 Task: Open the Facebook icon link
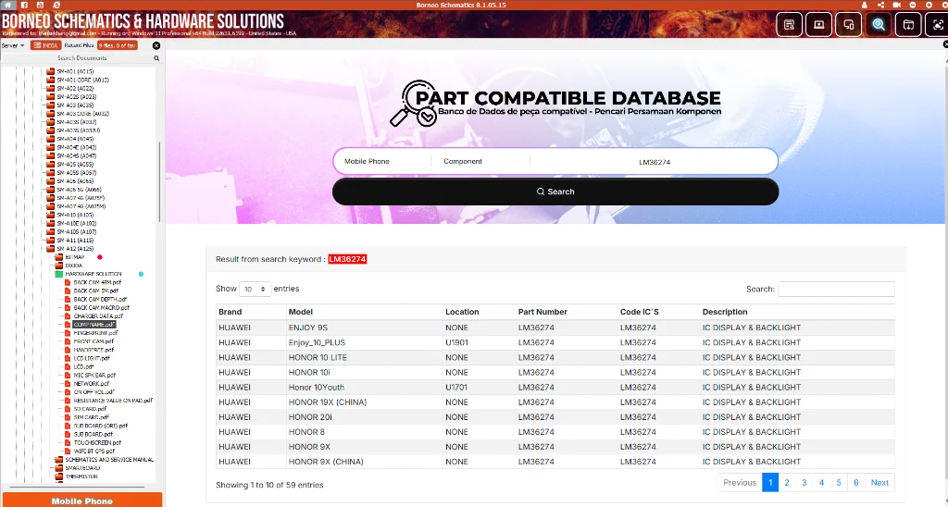tap(24, 5)
